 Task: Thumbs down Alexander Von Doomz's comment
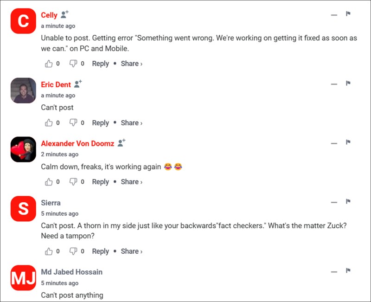(x=73, y=182)
